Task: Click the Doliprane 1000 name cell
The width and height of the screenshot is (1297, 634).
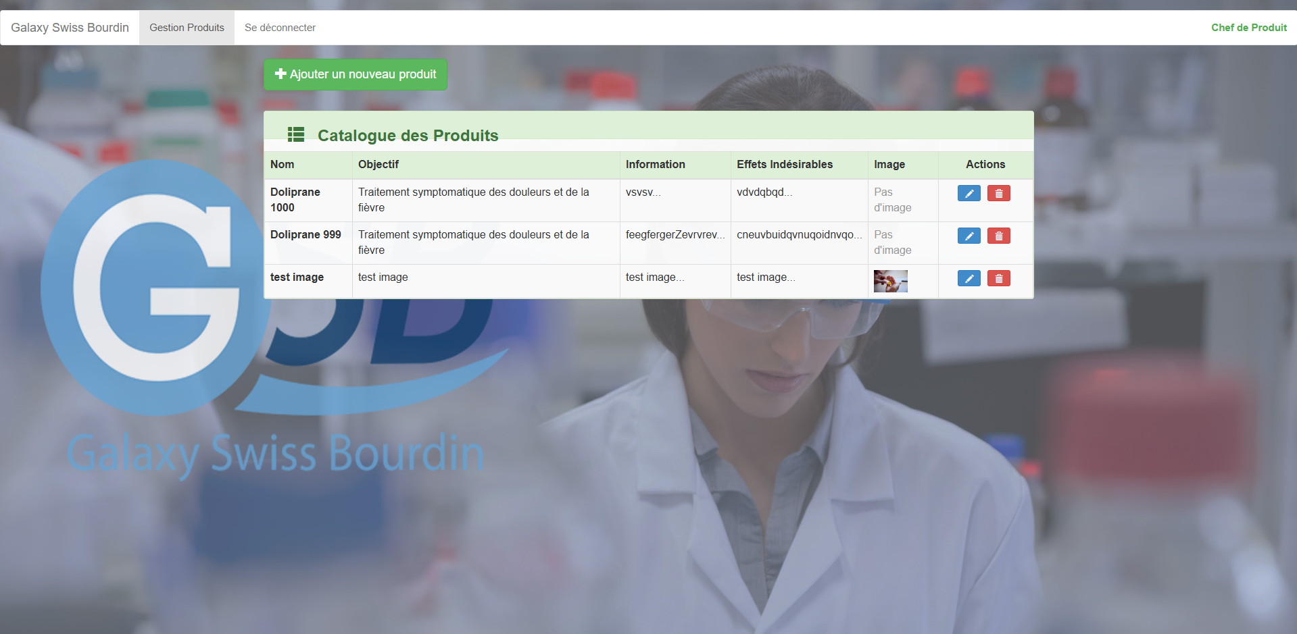Action: coord(308,200)
